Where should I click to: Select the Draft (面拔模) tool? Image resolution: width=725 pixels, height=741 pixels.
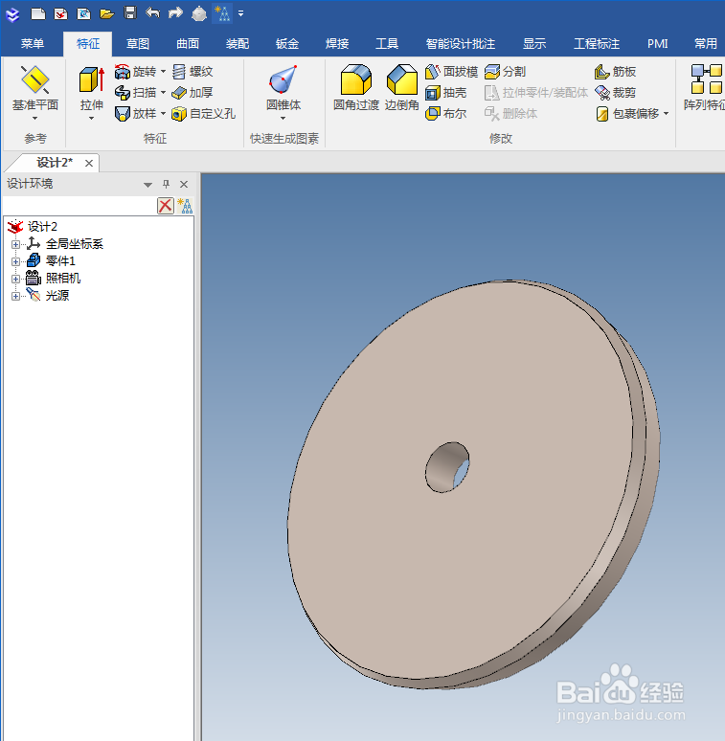[x=451, y=72]
